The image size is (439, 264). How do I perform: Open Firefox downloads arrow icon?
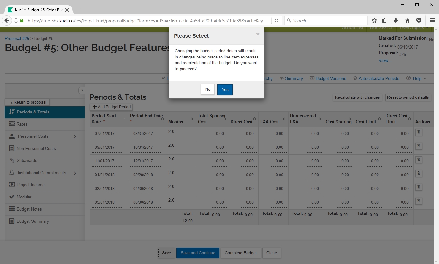click(x=396, y=21)
